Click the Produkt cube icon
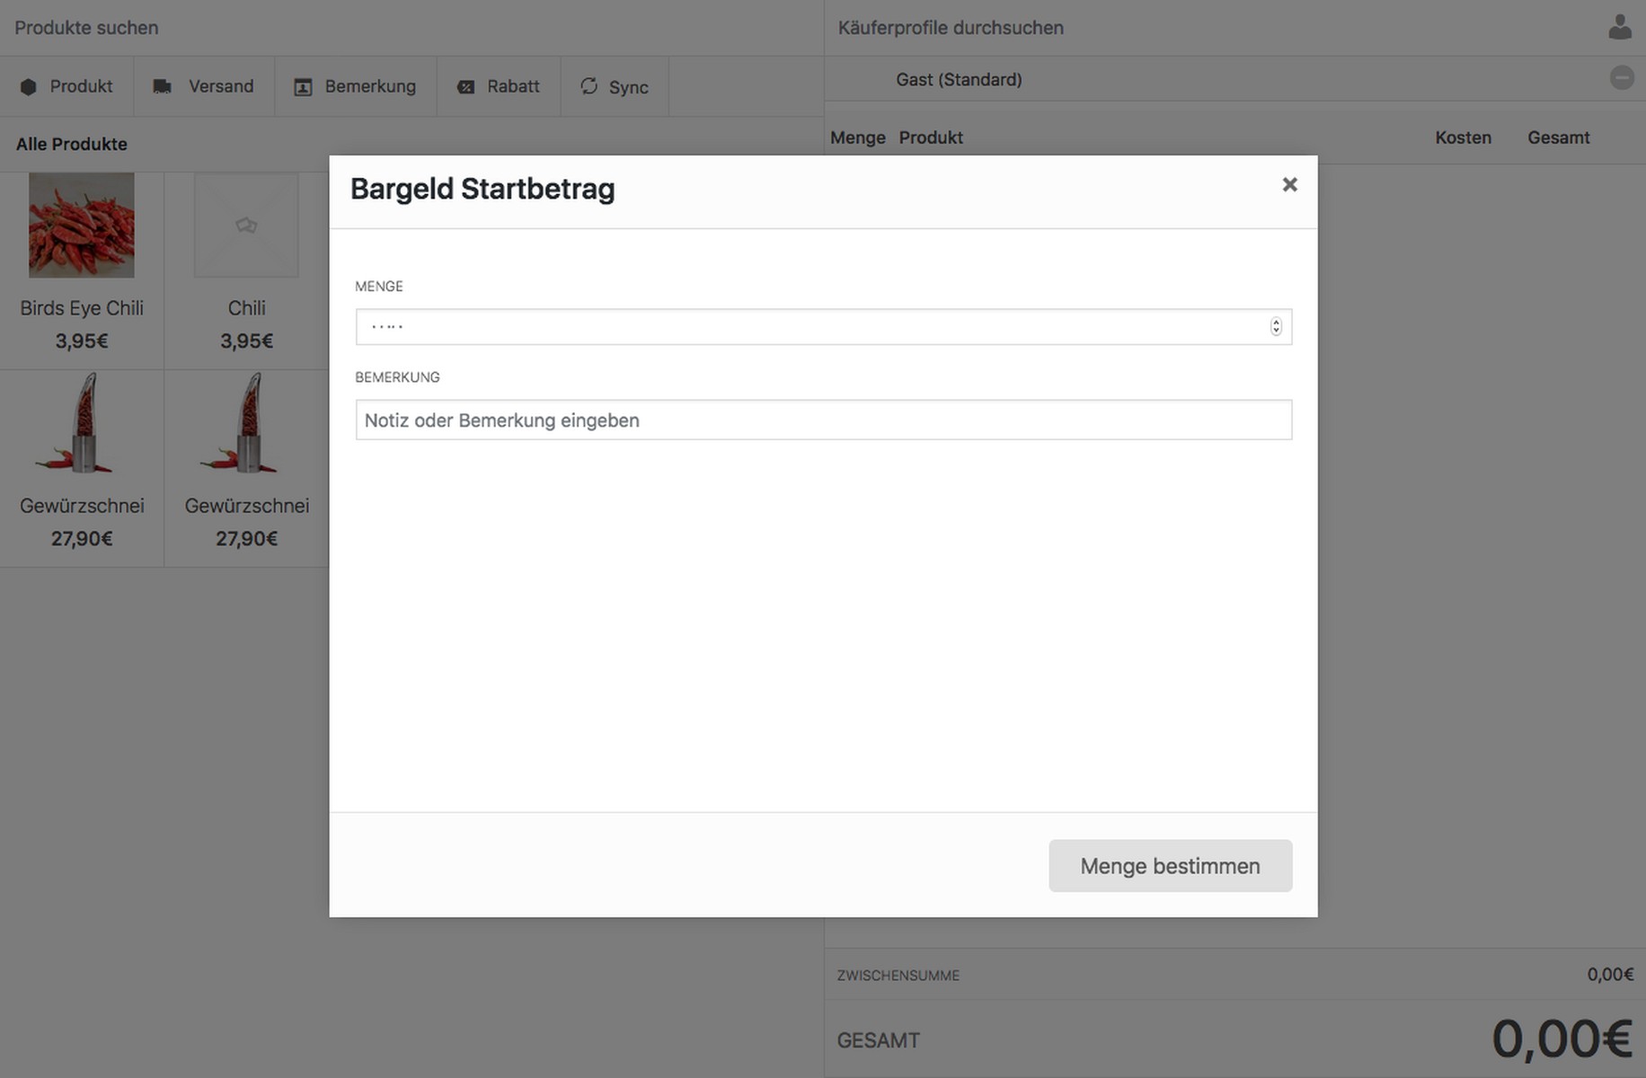Image resolution: width=1646 pixels, height=1078 pixels. pos(29,87)
